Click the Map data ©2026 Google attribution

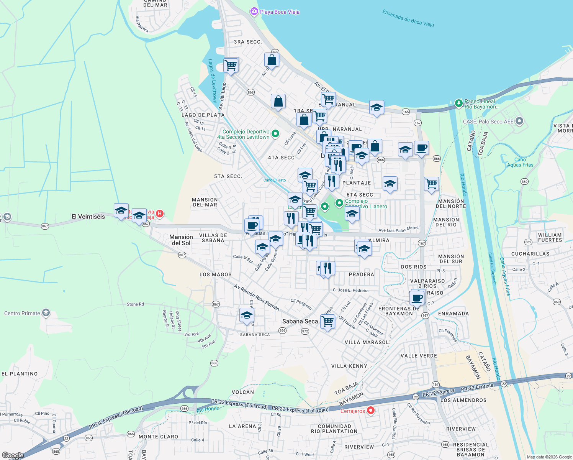coord(549,457)
